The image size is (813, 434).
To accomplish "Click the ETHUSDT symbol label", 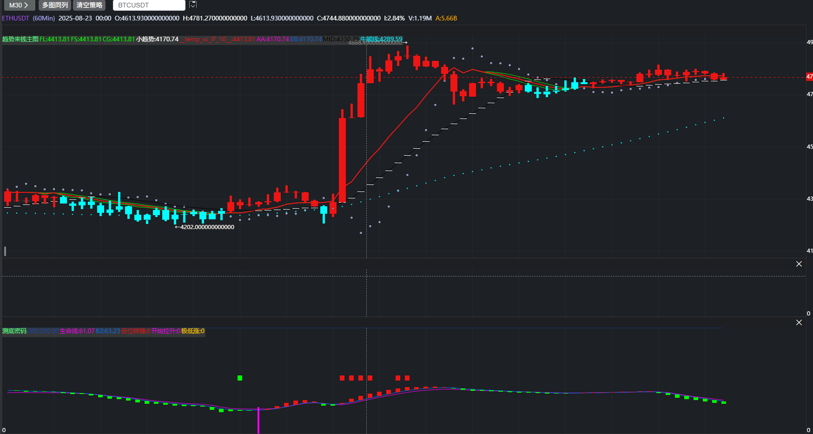I will click(16, 18).
